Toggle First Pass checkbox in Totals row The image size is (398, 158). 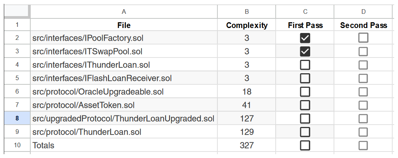click(x=305, y=145)
